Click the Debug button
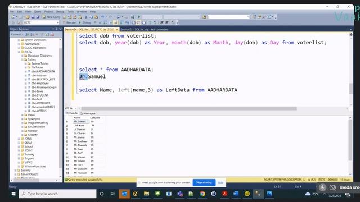 point(85,22)
